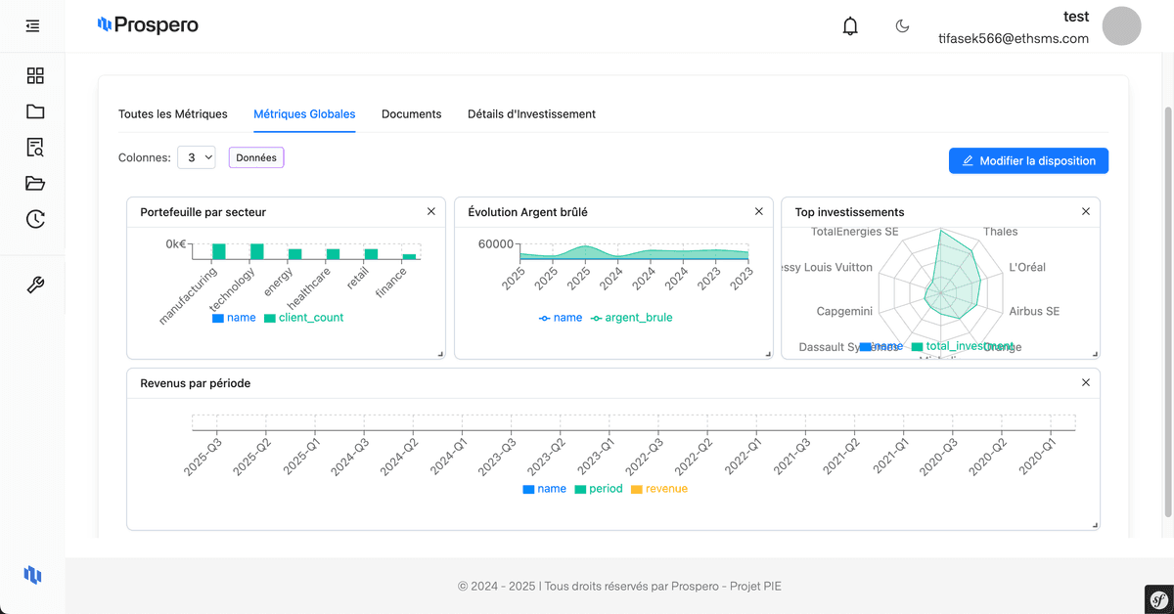This screenshot has width=1174, height=614.
Task: Switch to Toutes les Métriques tab
Action: [173, 114]
